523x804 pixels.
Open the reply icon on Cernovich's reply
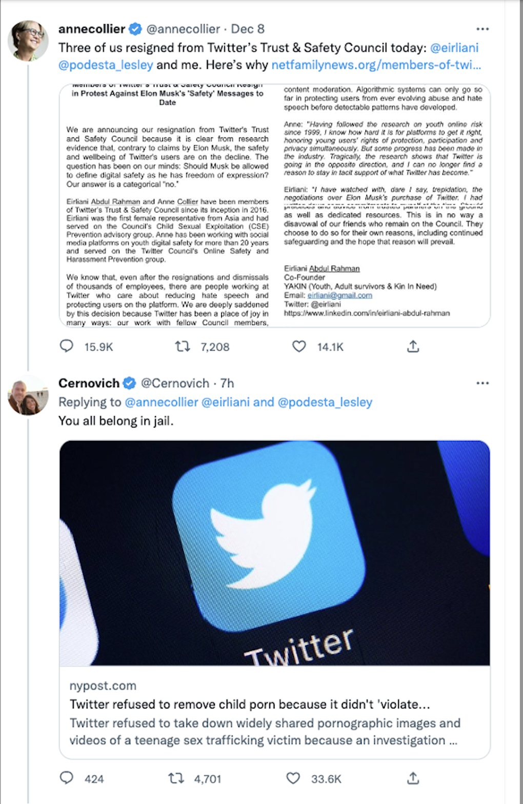click(67, 778)
